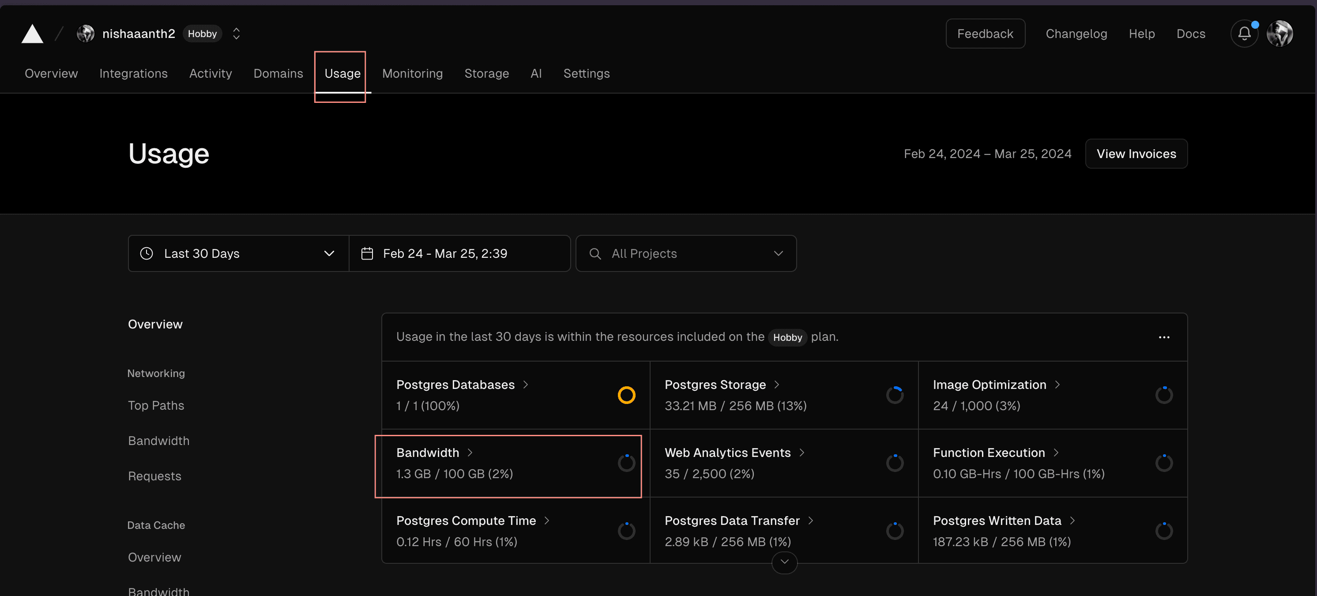Click the nishaaanth2 team avatar
This screenshot has width=1317, height=596.
pos(85,34)
